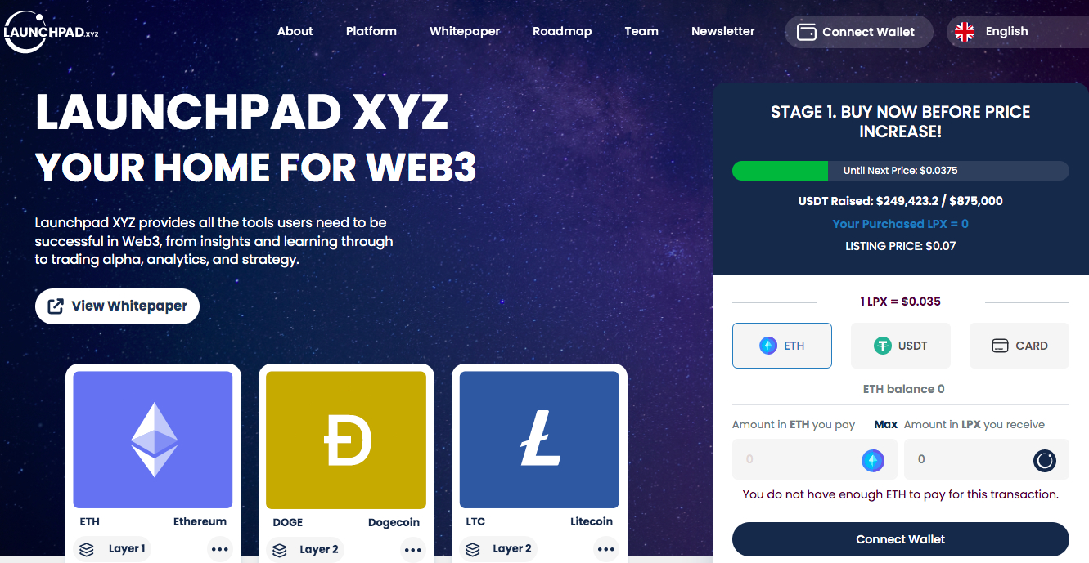
Task: Click View Whitepaper button
Action: click(x=117, y=306)
